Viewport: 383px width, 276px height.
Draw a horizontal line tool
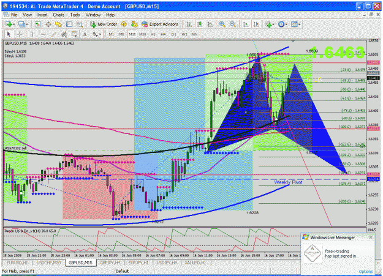(44, 34)
